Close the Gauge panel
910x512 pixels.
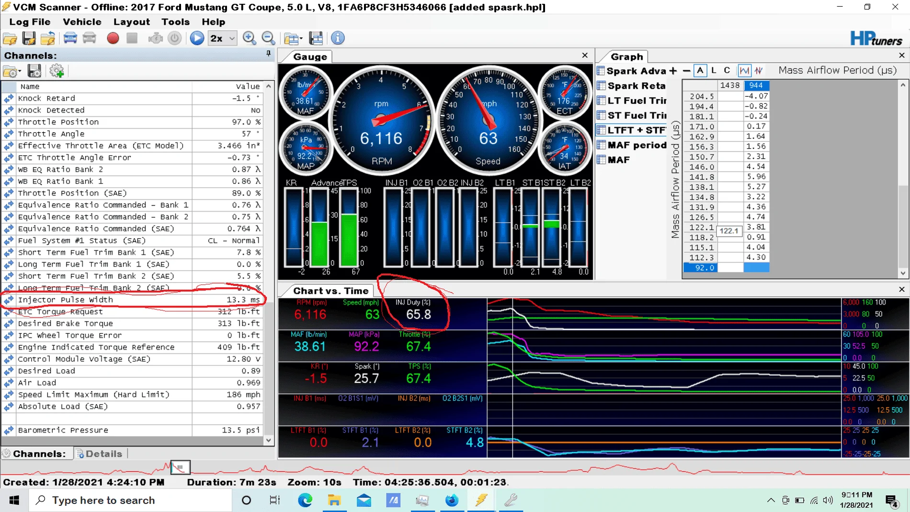coord(585,56)
